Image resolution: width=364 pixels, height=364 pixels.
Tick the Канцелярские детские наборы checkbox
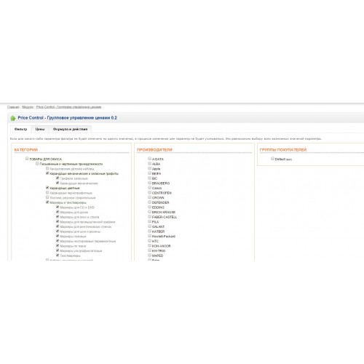click(47, 168)
